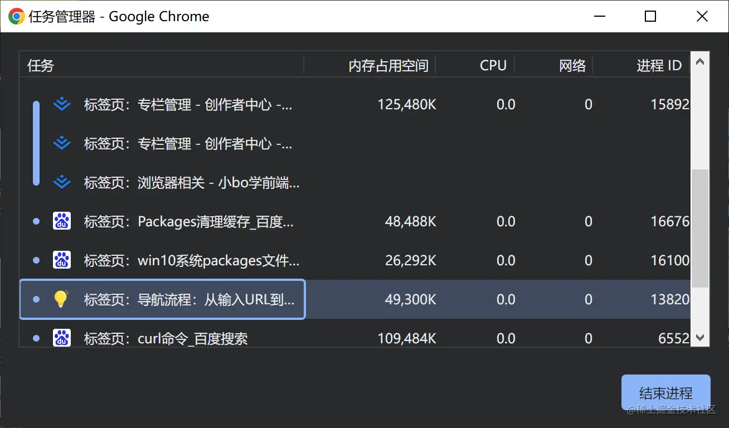Click the scrollbar down arrow
This screenshot has width=729, height=428.
coord(700,337)
